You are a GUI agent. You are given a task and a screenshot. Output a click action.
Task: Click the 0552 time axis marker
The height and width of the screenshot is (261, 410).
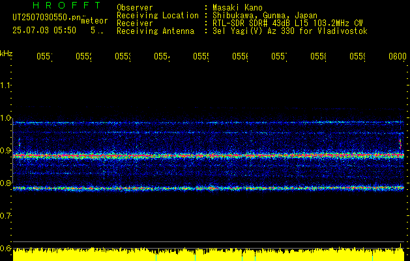click(x=83, y=57)
